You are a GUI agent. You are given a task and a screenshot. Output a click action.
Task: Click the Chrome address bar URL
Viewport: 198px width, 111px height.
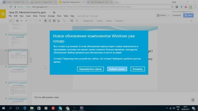(78, 7)
